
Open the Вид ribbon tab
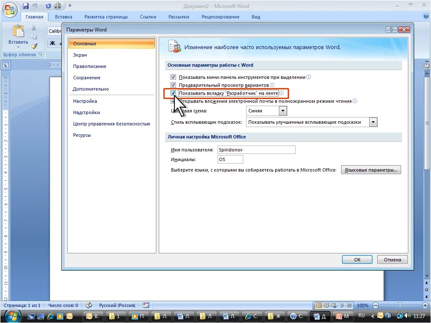coord(256,17)
